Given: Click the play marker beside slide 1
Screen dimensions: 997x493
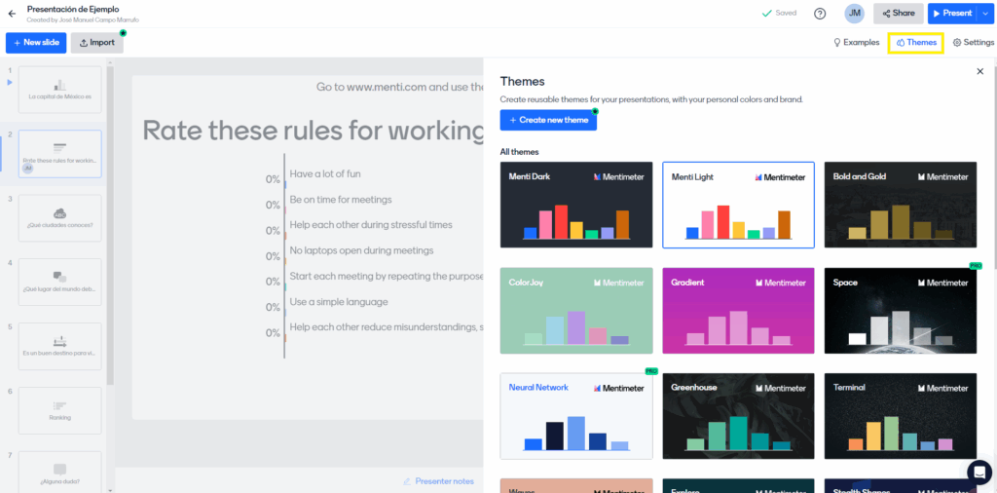Looking at the screenshot, I should coord(10,83).
